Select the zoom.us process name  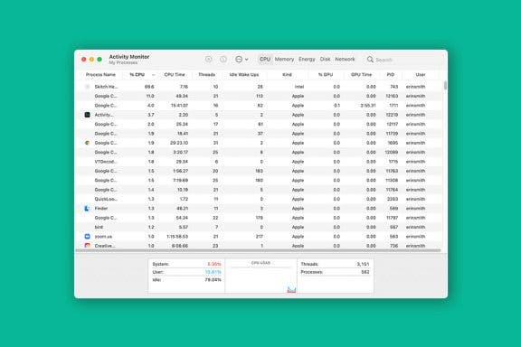[x=103, y=237]
